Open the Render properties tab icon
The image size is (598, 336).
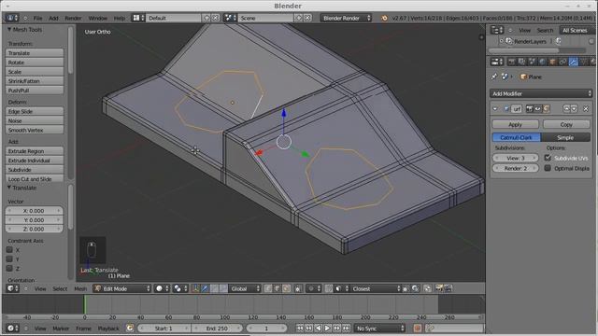point(512,62)
